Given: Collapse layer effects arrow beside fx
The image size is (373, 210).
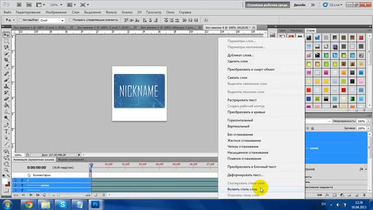Looking at the screenshot, I should click(x=366, y=169).
